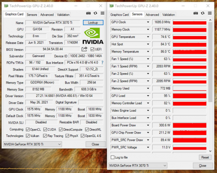This screenshot has width=217, height=173.
Task: Switch to Validation tab in right window
Action: click(x=168, y=15)
